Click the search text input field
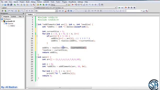Image resolution: width=160 pixels, height=90 pixels. (x=47, y=11)
